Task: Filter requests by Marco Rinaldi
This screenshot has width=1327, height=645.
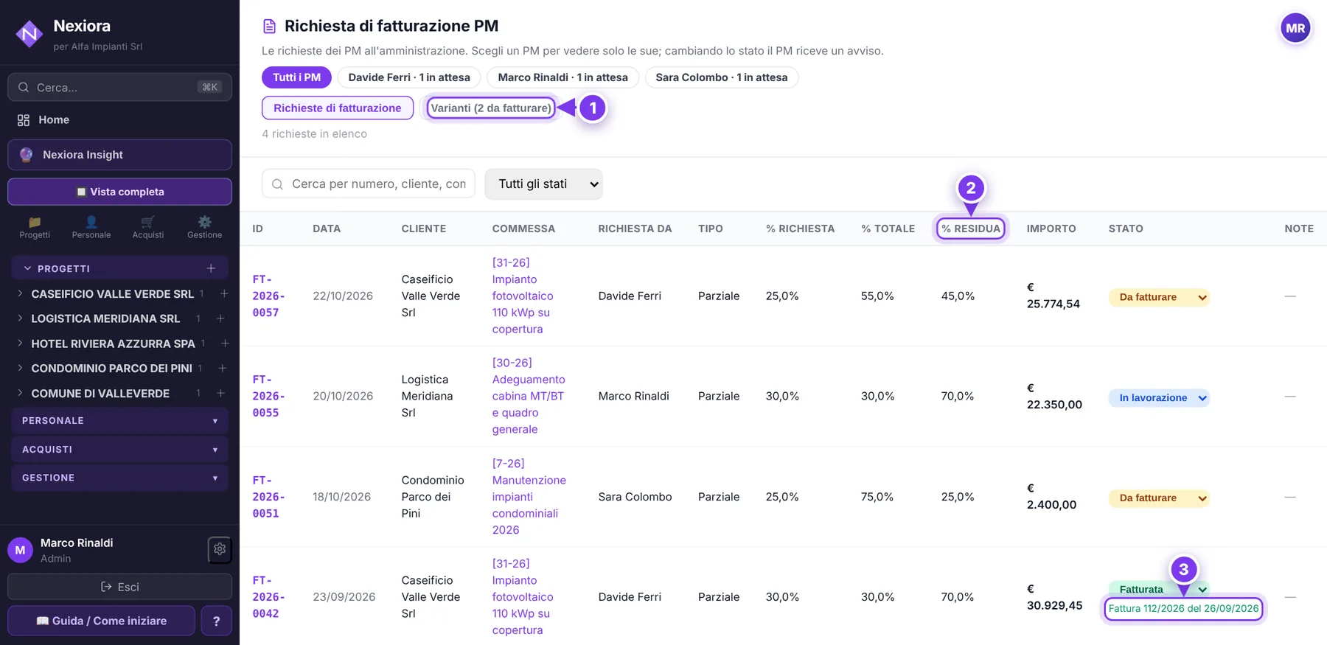Action: (563, 77)
